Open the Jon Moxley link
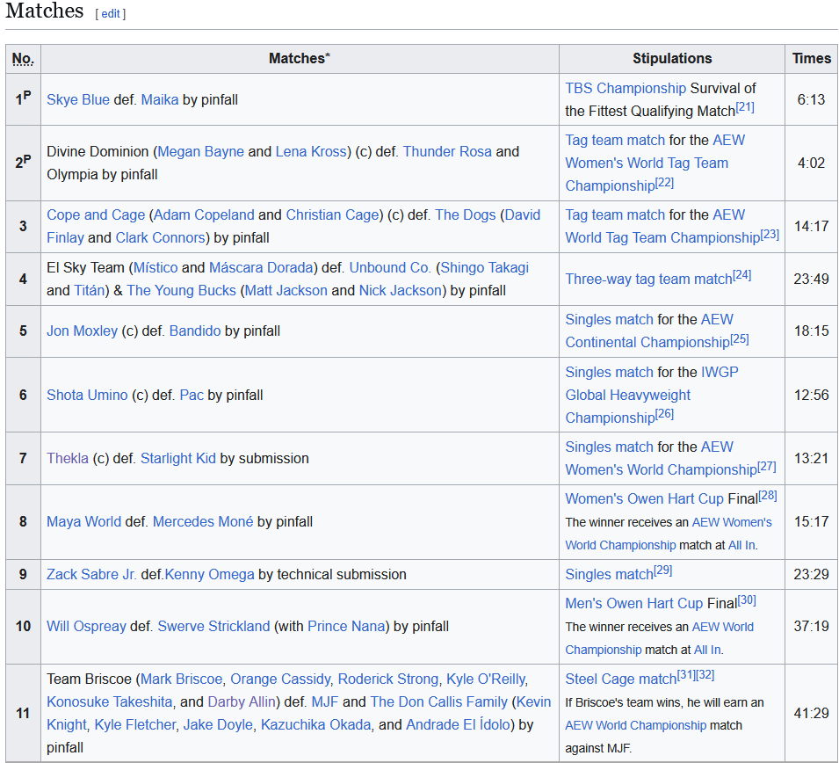 (82, 331)
